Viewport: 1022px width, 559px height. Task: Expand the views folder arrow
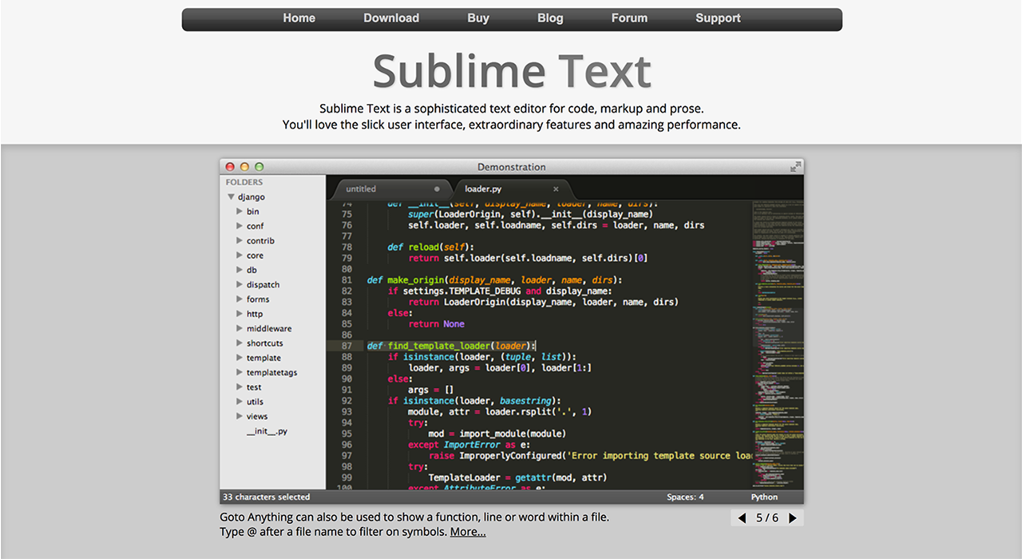(x=239, y=416)
